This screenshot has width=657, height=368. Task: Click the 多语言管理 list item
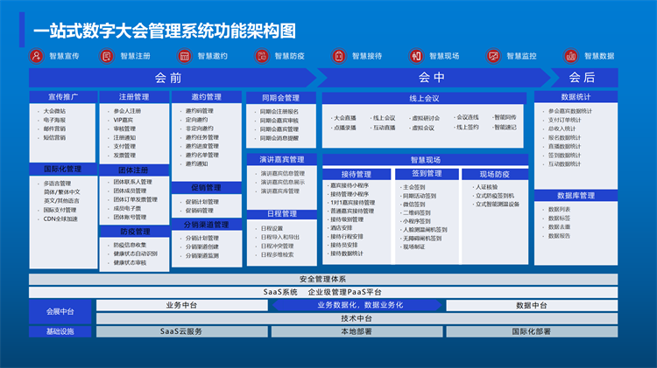[58, 184]
